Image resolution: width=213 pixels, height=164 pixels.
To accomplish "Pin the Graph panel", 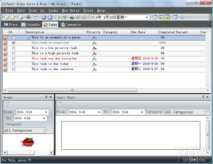I will coord(46,97).
